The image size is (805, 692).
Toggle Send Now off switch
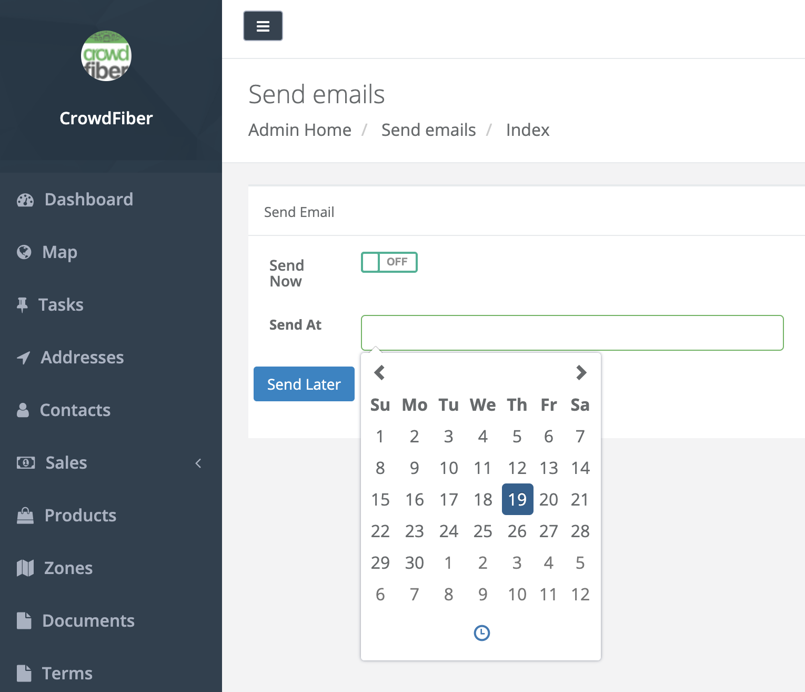point(389,262)
